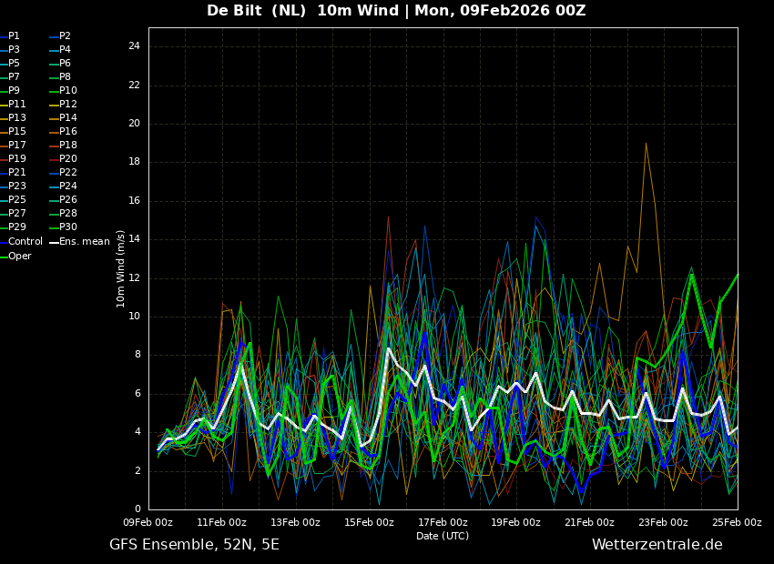The image size is (774, 564).
Task: Click the chart title De Bilt 10m Wind
Action: click(396, 11)
